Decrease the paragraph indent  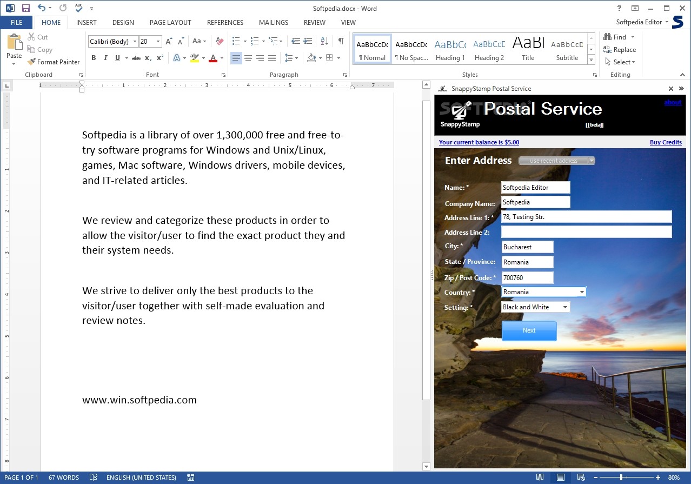[295, 42]
